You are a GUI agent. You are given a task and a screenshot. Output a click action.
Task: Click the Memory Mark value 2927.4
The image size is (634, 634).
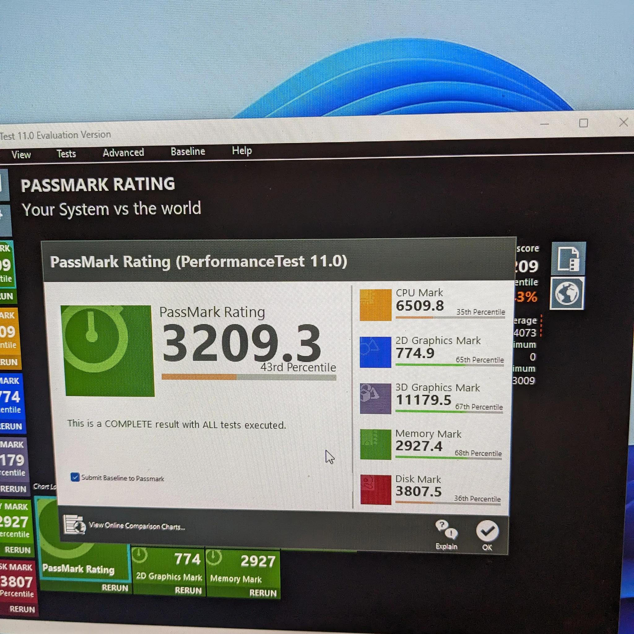419,446
